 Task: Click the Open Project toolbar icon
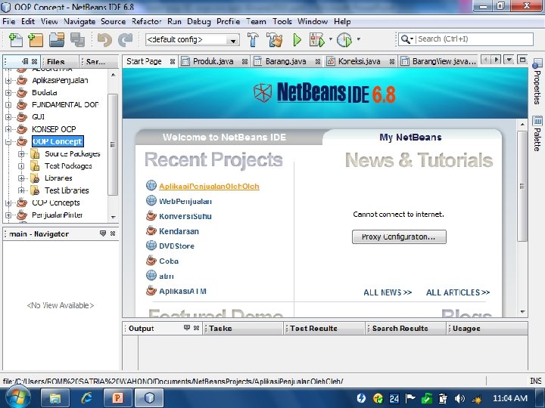pyautogui.click(x=57, y=39)
